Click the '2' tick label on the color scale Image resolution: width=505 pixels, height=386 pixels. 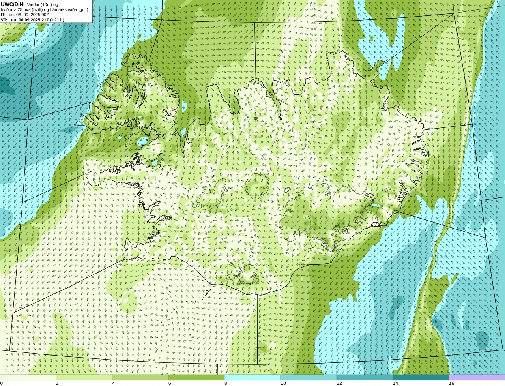57,383
